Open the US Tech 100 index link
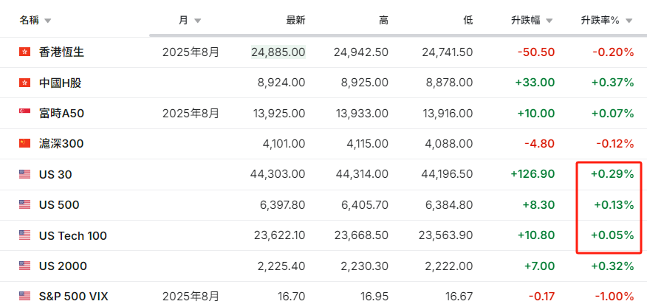The height and width of the screenshot is (304, 647). 73,235
